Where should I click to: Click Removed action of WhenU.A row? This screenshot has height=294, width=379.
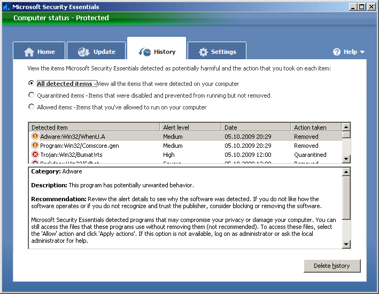tap(306, 137)
